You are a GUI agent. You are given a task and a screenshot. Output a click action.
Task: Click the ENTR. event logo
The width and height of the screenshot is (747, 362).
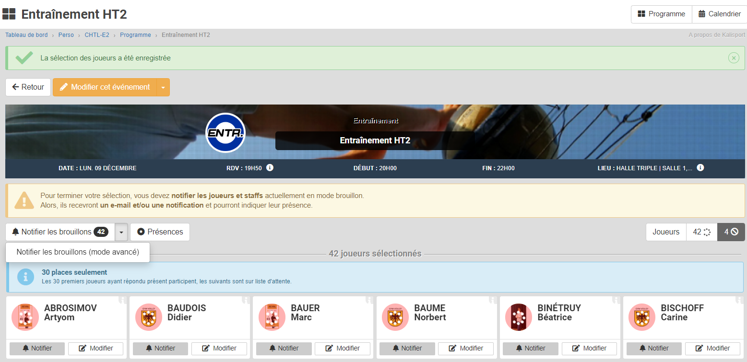tap(225, 133)
